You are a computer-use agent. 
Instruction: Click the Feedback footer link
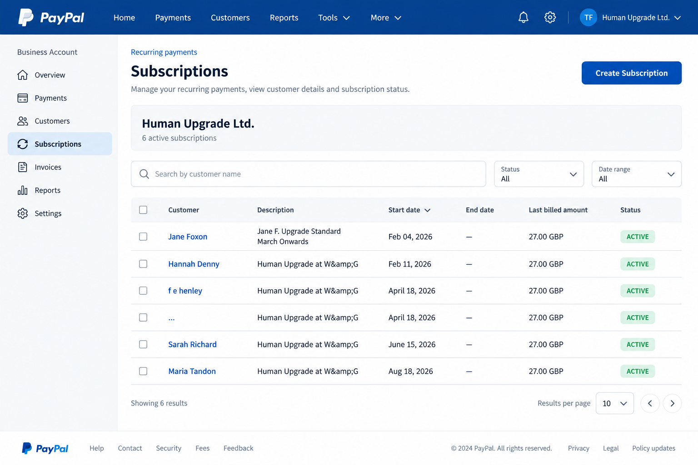[239, 448]
